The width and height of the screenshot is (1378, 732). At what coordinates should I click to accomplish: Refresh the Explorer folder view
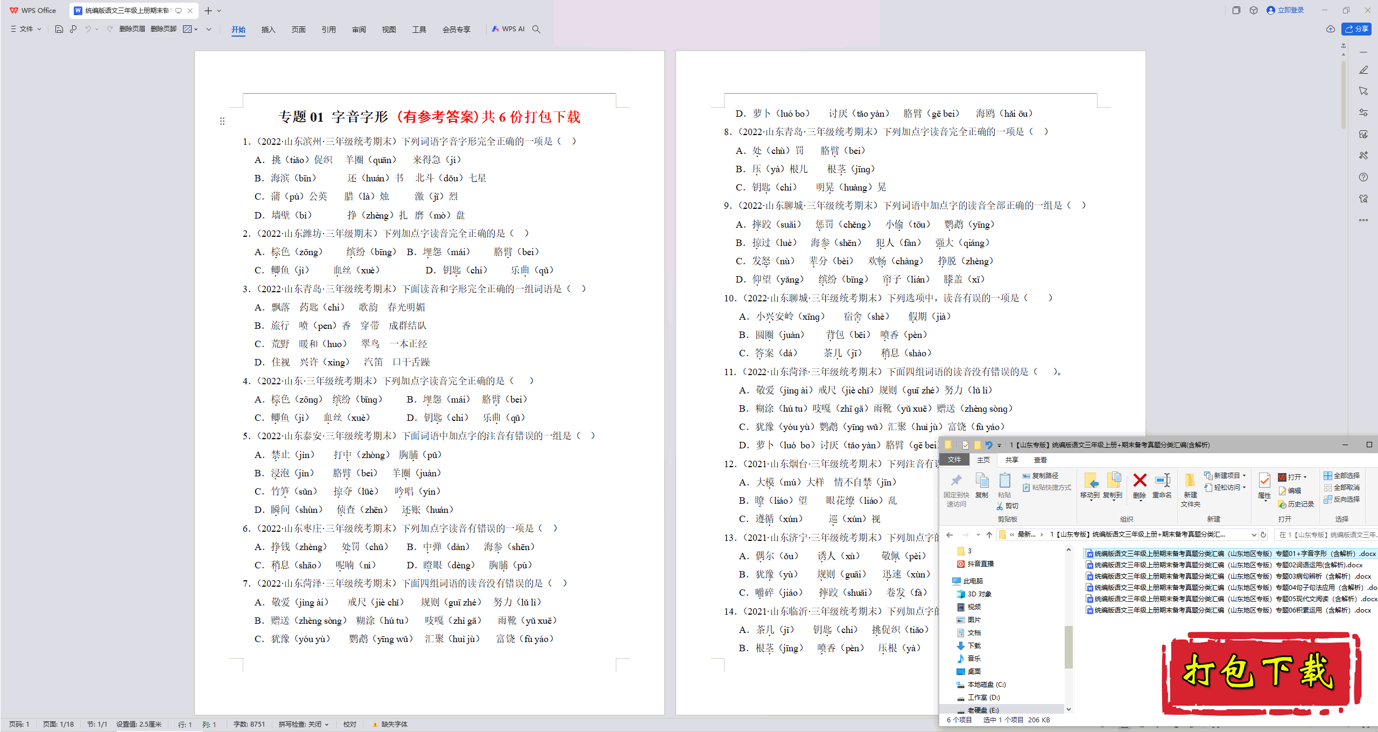[x=1263, y=534]
